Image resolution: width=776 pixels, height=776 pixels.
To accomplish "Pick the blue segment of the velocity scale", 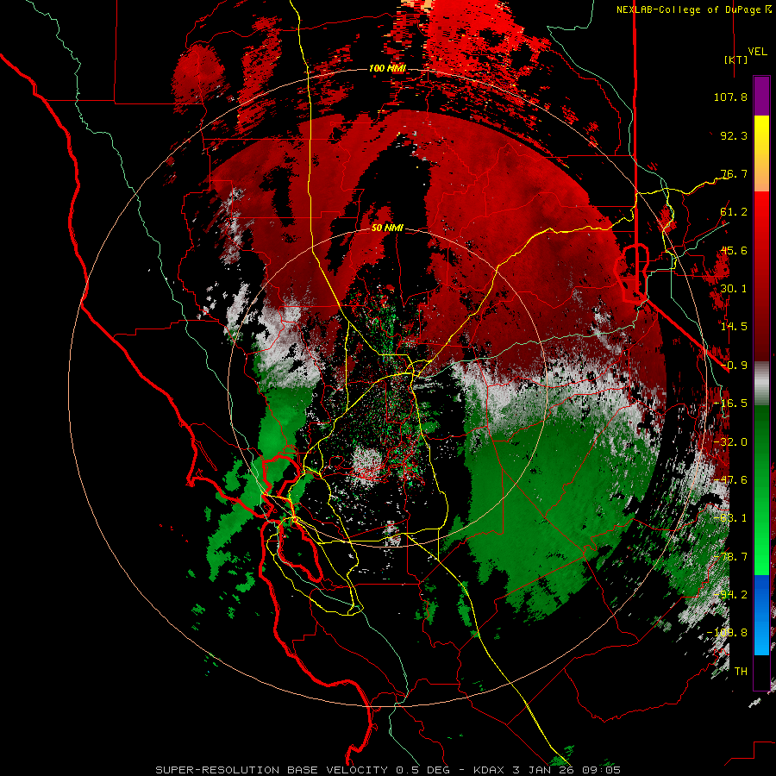I will coord(761,615).
